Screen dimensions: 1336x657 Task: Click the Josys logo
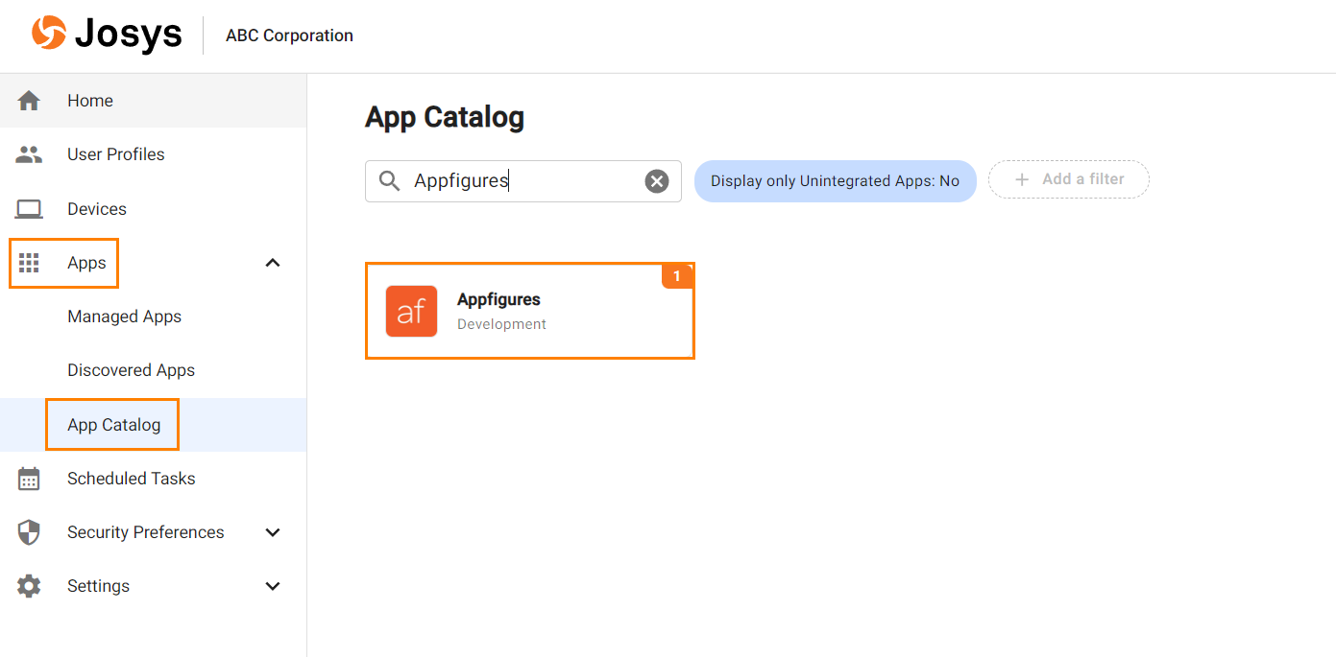tap(107, 35)
